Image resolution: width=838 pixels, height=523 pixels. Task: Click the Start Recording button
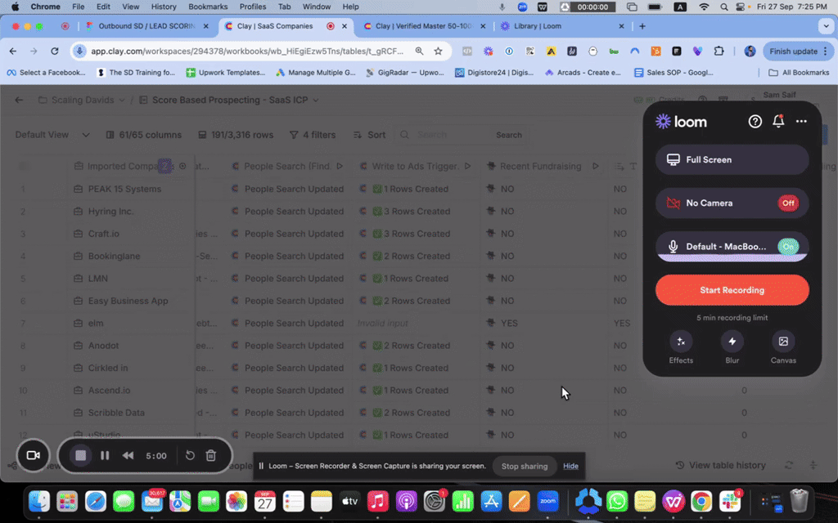click(x=732, y=290)
